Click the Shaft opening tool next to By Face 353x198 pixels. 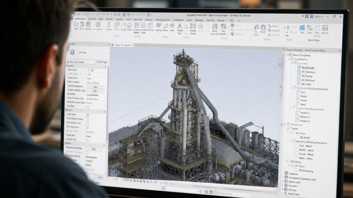[263, 29]
